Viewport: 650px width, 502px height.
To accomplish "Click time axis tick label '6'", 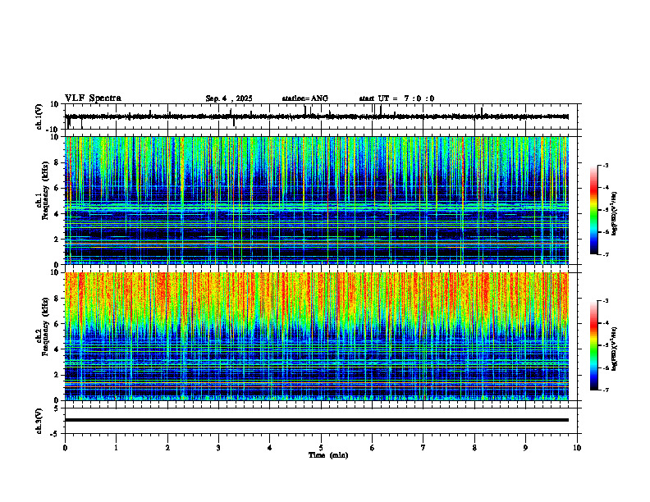I will tap(373, 448).
